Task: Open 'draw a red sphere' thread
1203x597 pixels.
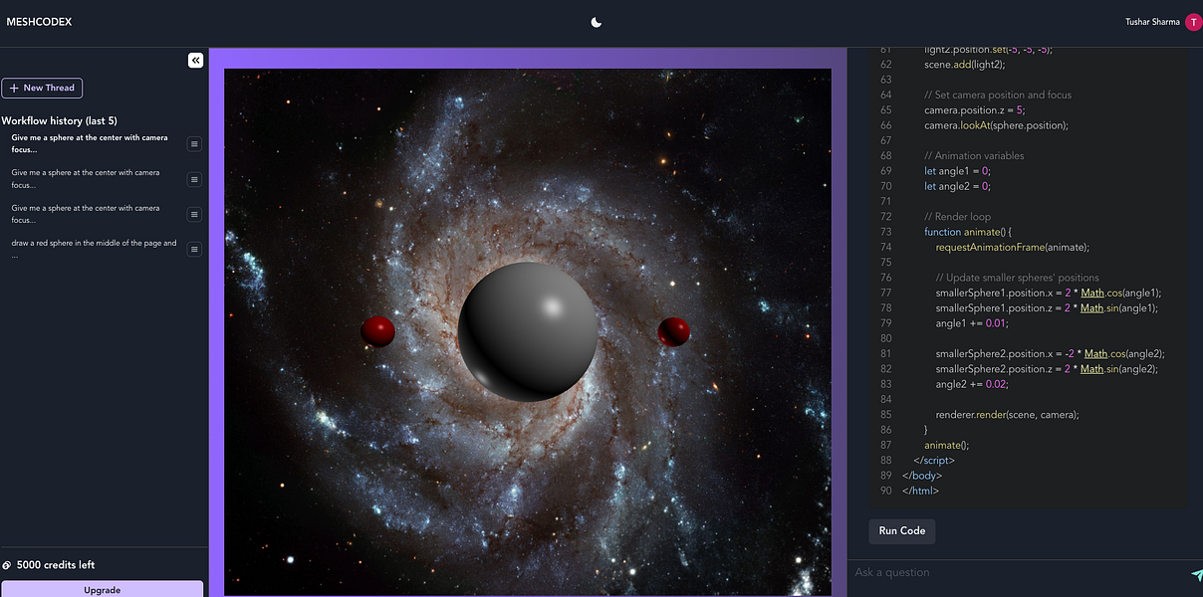Action: (94, 249)
